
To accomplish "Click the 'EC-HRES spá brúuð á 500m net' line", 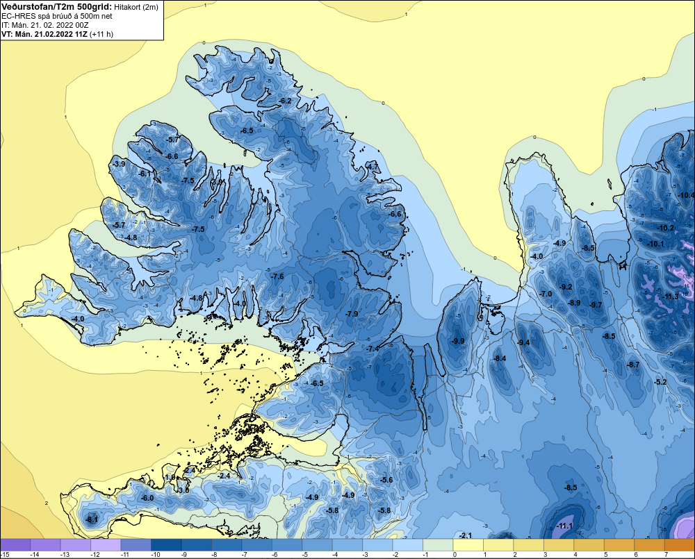I will tap(56, 16).
